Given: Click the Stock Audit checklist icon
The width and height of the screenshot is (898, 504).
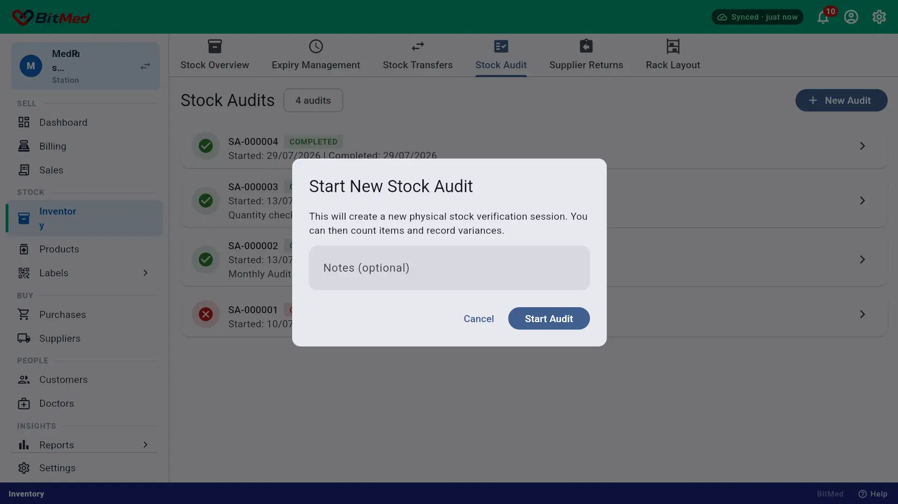Looking at the screenshot, I should click(501, 46).
